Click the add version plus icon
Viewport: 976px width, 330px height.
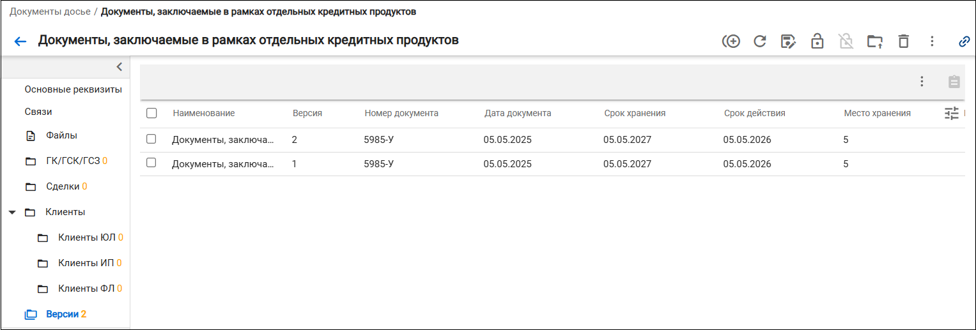pos(731,41)
